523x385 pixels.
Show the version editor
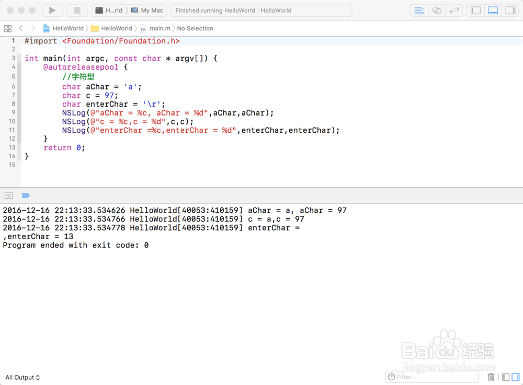[x=454, y=10]
